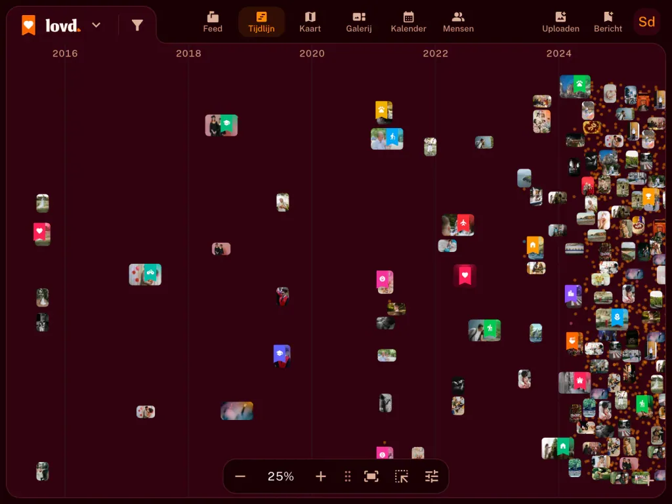672x504 pixels.
Task: Zoom in with the plus button
Action: 320,476
